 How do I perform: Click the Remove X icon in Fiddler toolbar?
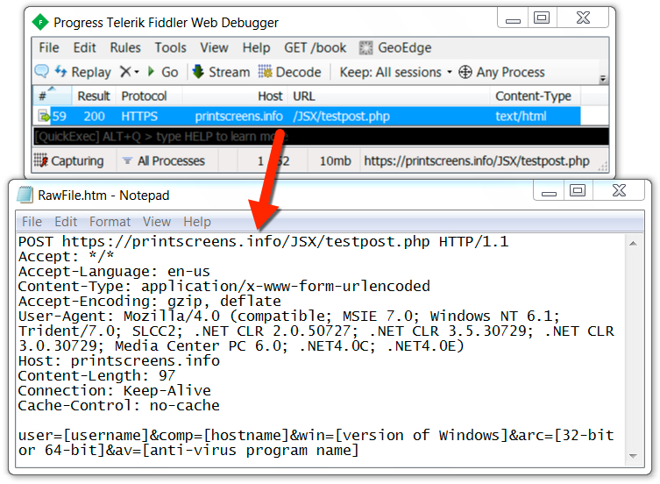125,72
